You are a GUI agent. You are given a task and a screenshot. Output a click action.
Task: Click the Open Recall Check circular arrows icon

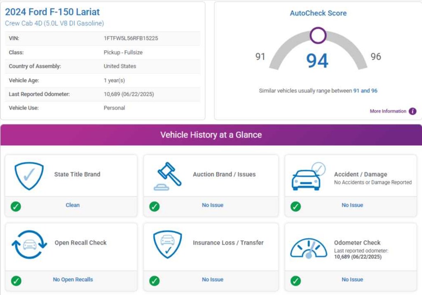(29, 244)
